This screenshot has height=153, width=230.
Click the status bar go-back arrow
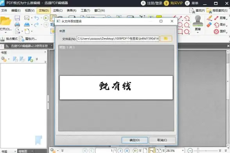click(x=135, y=151)
